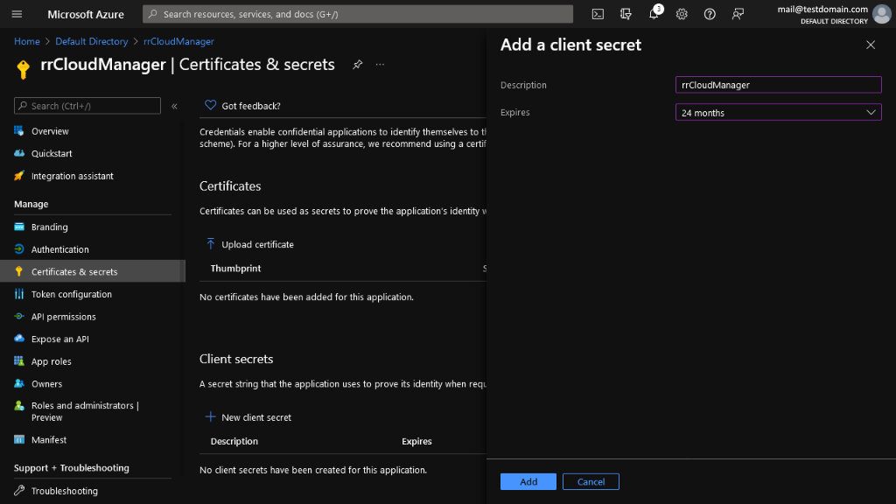This screenshot has width=896, height=504.
Task: Click the Token configuration icon
Action: click(x=19, y=294)
